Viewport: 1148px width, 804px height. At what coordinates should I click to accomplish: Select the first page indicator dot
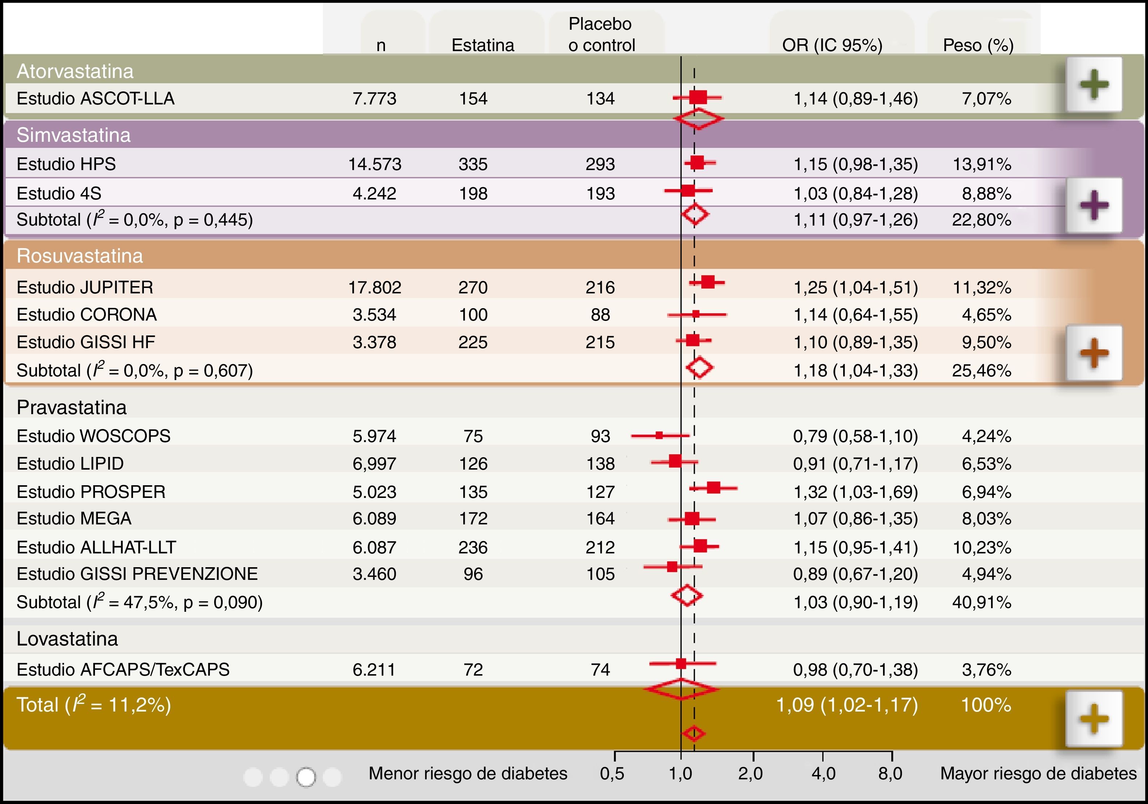(253, 777)
